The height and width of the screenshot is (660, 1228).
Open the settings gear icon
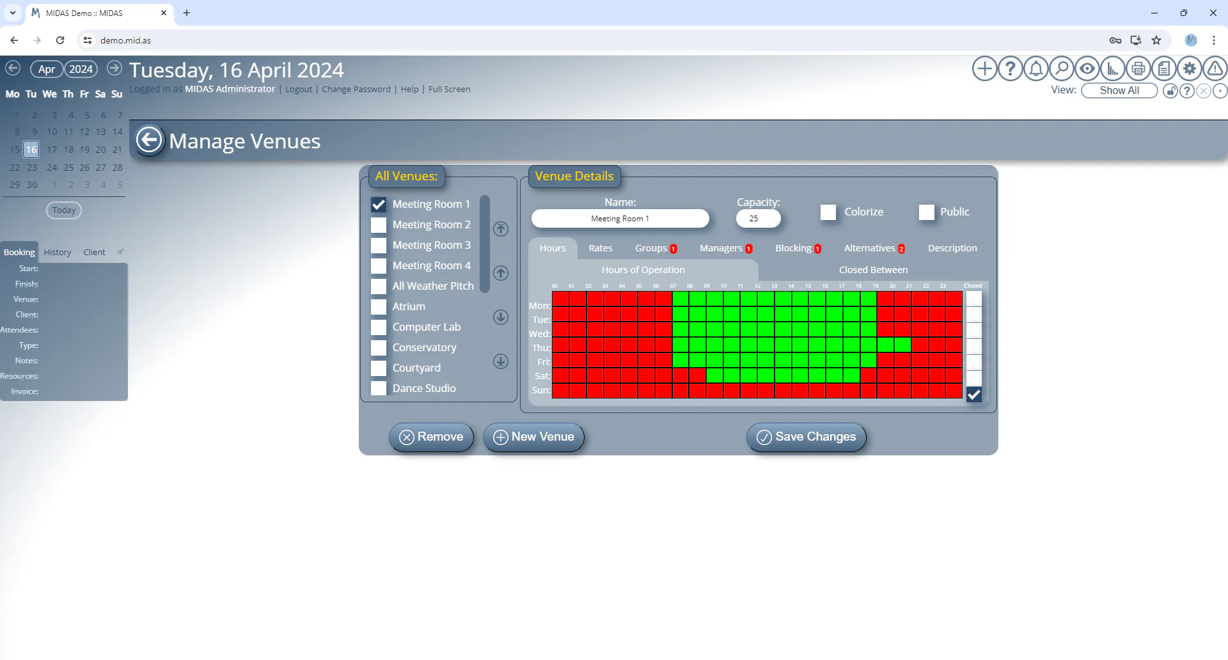(1190, 68)
